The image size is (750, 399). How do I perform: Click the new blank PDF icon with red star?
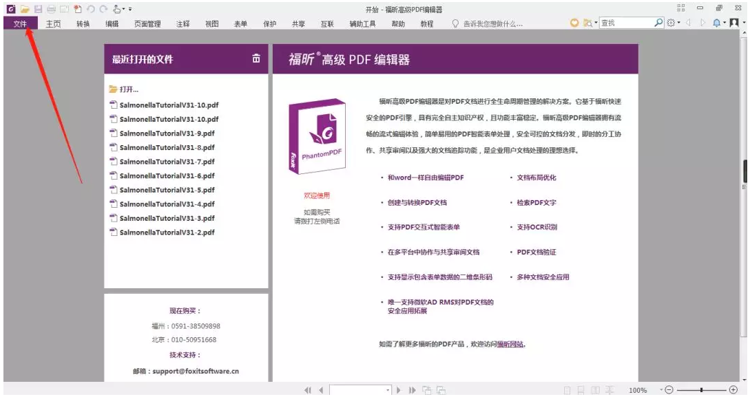click(x=78, y=9)
